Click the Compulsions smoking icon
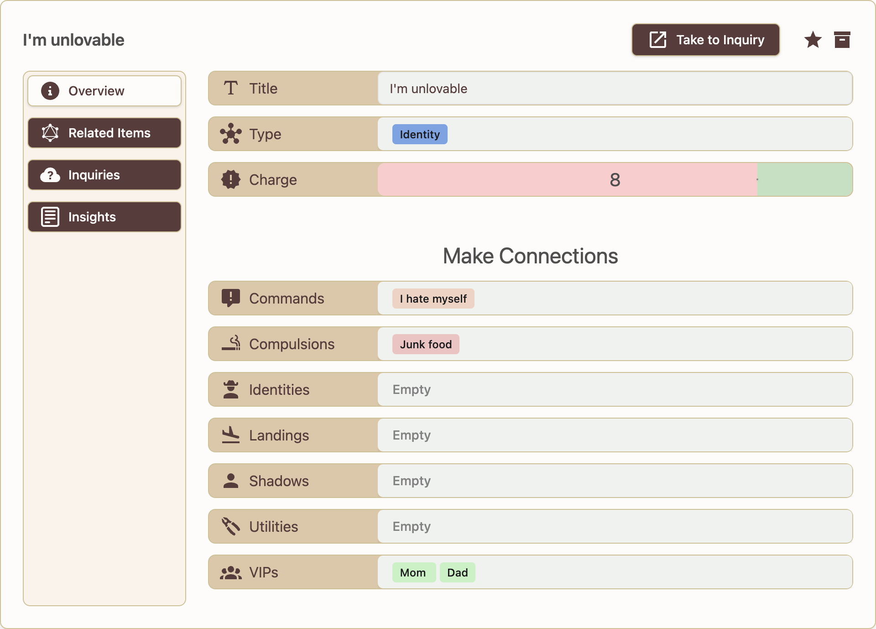The width and height of the screenshot is (876, 629). 231,343
